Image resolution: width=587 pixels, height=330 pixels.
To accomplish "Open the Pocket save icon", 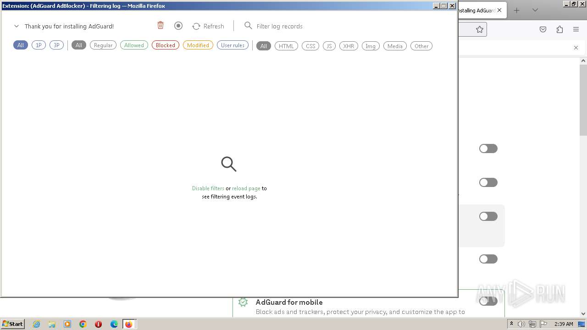I will coord(543,29).
